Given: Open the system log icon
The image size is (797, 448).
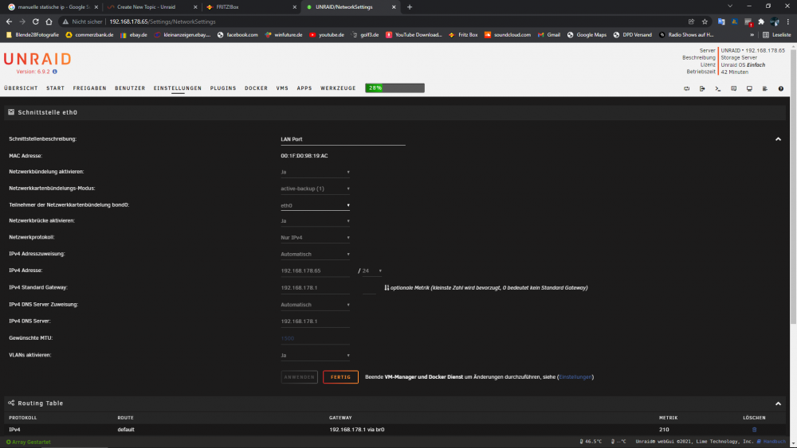Looking at the screenshot, I should point(765,88).
